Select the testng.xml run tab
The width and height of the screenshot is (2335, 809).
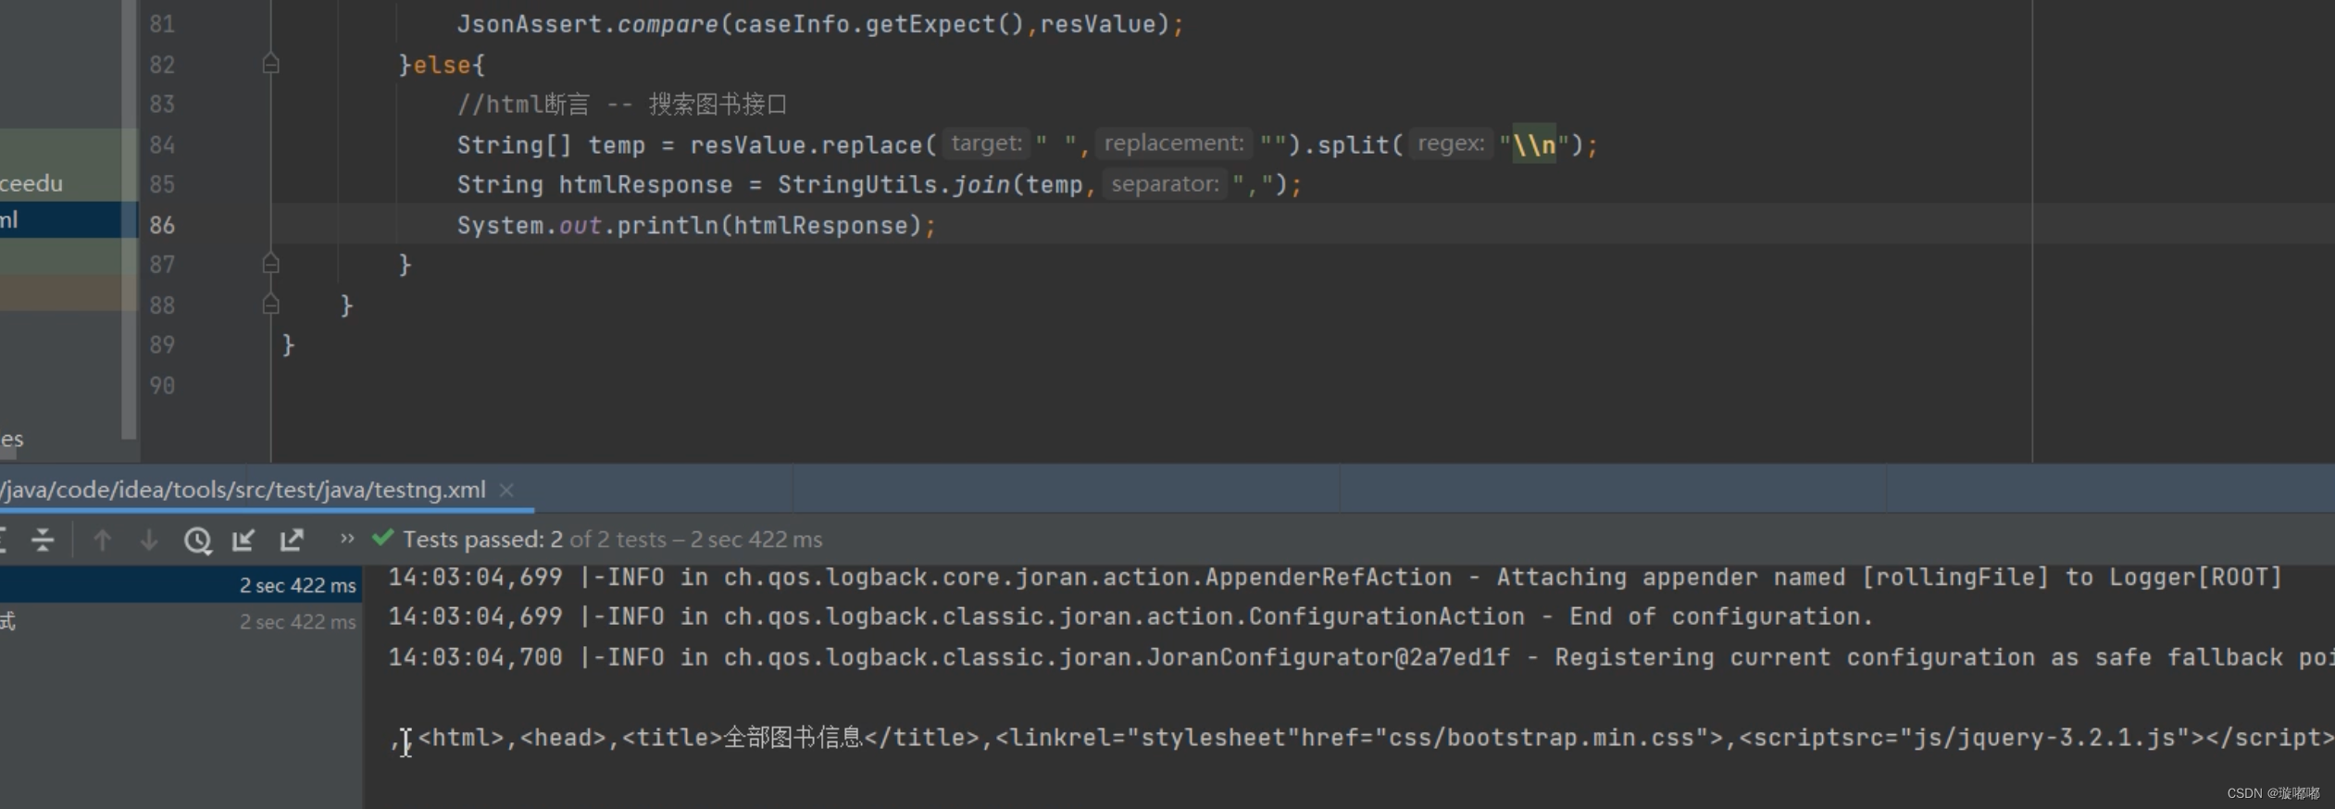point(243,490)
